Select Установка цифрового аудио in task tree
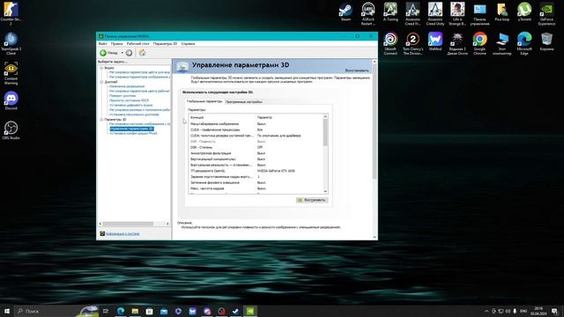Viewport: 564px width, 317px height. coord(131,105)
